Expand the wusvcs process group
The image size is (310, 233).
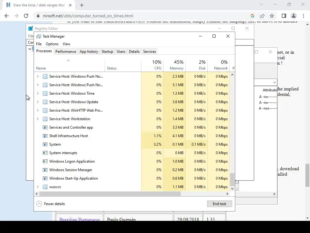pos(38,187)
